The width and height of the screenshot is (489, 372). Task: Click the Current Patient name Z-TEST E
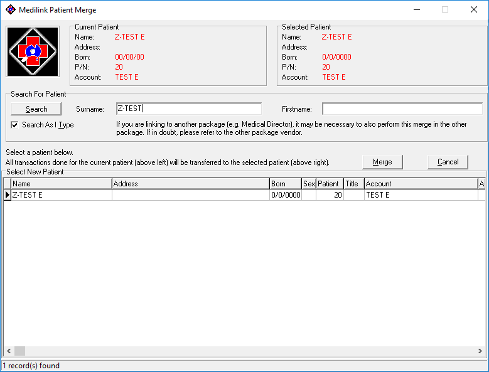(x=129, y=37)
